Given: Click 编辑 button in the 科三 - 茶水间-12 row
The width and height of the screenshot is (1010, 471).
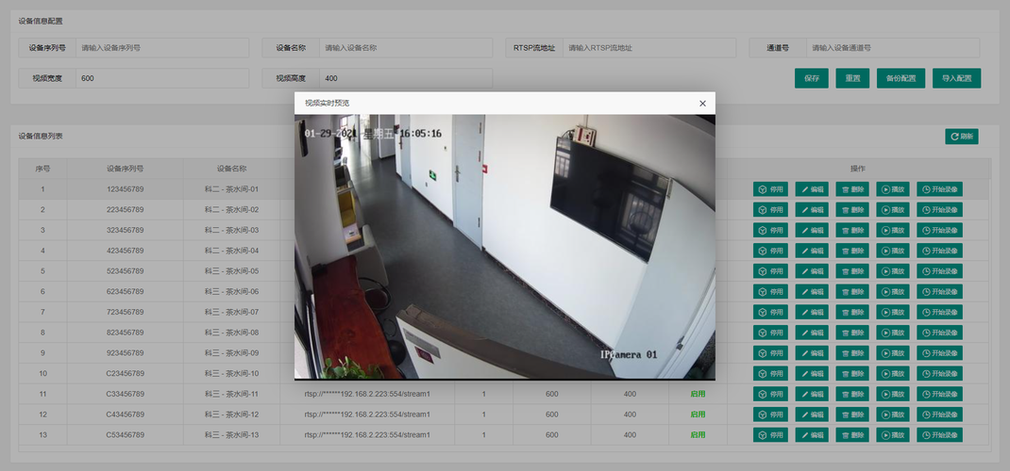Looking at the screenshot, I should 811,414.
